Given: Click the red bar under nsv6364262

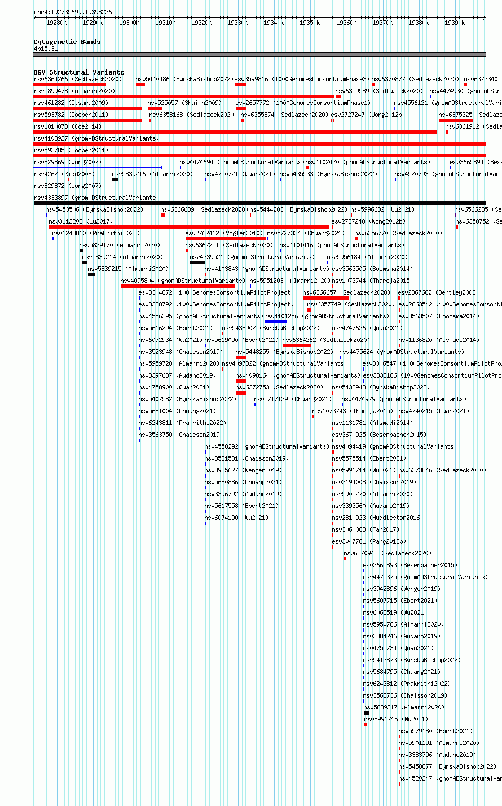Looking at the screenshot, I should click(x=297, y=345).
